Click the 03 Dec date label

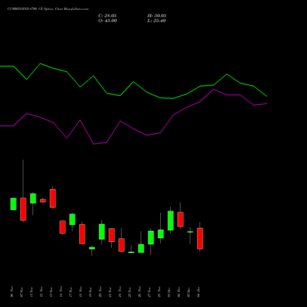click(188, 292)
